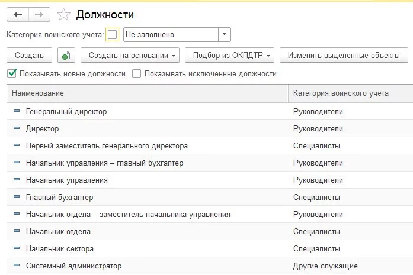This screenshot has width=413, height=275.
Task: Select Начальник отдела – заместитель начальника управления
Action: [x=128, y=214]
